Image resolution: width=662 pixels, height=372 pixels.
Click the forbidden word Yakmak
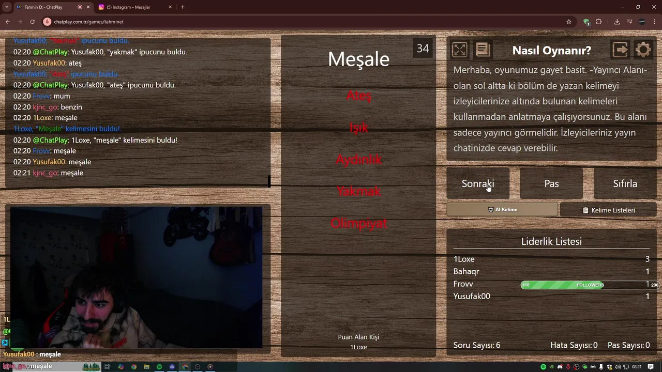tap(358, 191)
